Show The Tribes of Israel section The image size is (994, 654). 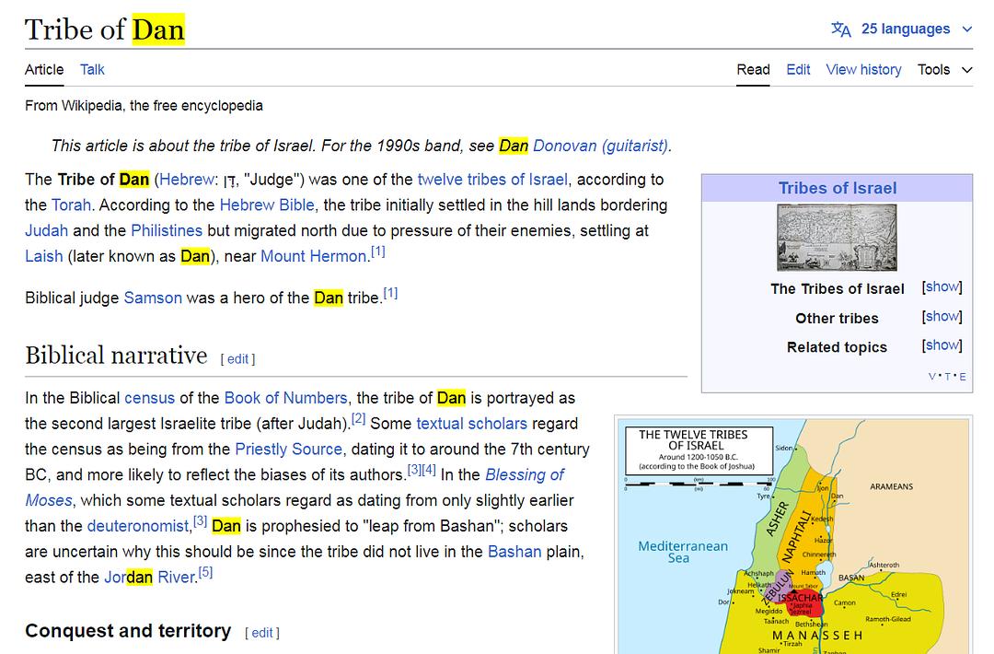coord(942,287)
